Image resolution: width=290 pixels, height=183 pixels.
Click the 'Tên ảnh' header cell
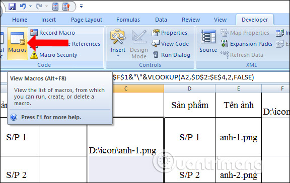239,105
